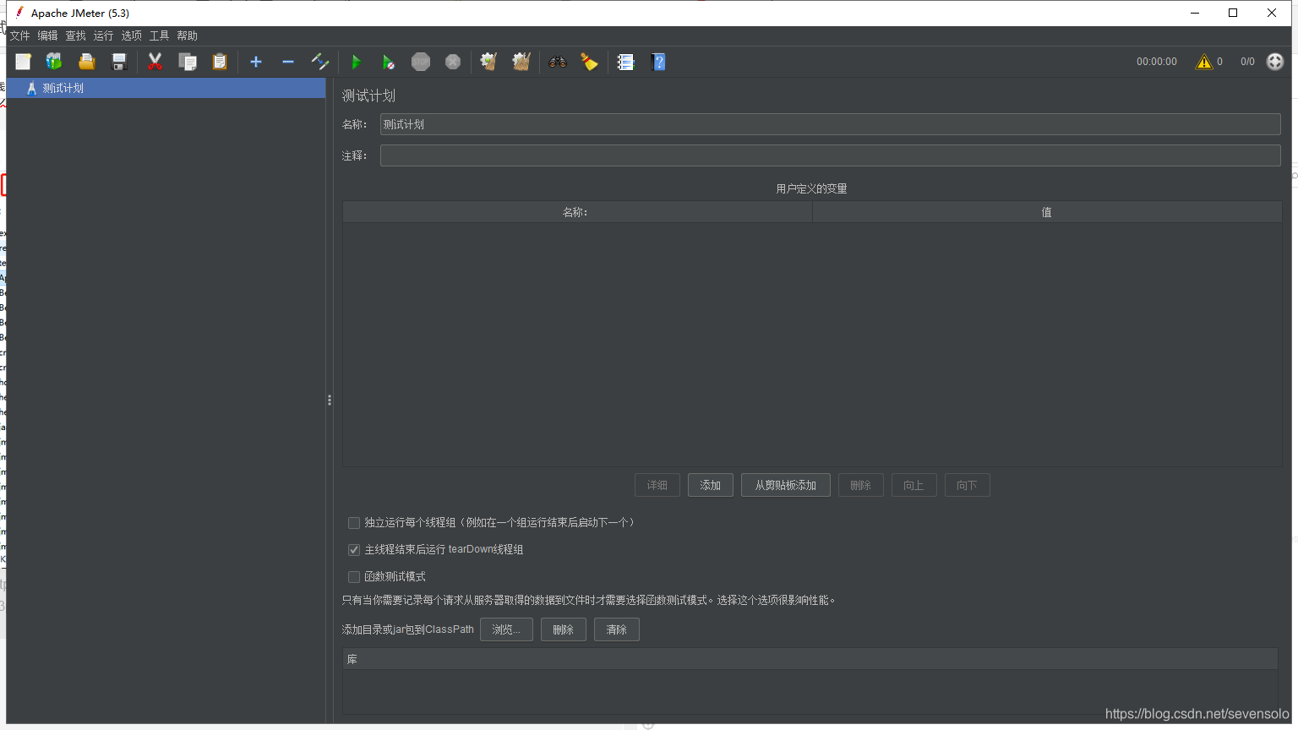Click Start no pauses icon
The height and width of the screenshot is (730, 1298).
[388, 62]
